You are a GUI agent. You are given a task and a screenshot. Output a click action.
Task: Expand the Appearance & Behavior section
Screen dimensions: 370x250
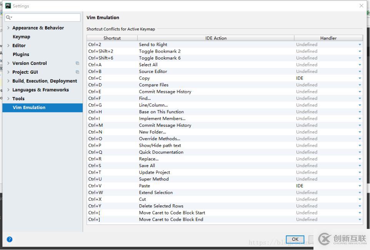point(8,28)
